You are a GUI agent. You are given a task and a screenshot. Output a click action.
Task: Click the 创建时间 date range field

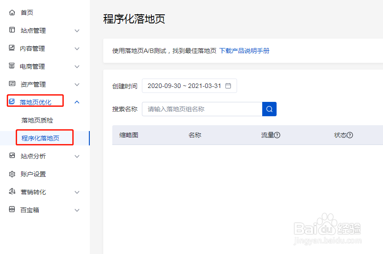(x=189, y=86)
